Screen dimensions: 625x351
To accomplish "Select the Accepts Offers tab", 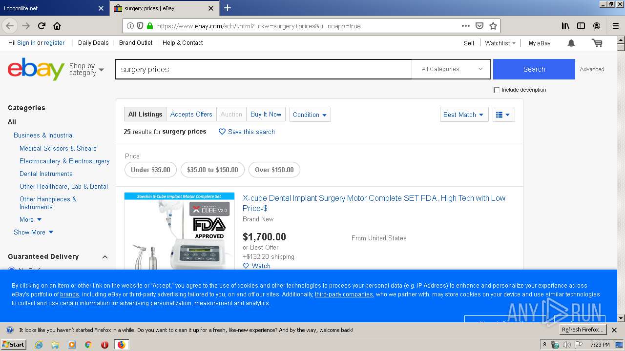I will click(191, 114).
